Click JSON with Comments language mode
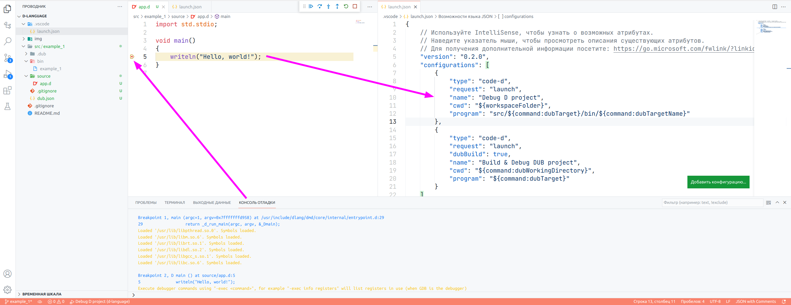791x305 pixels. [x=756, y=302]
